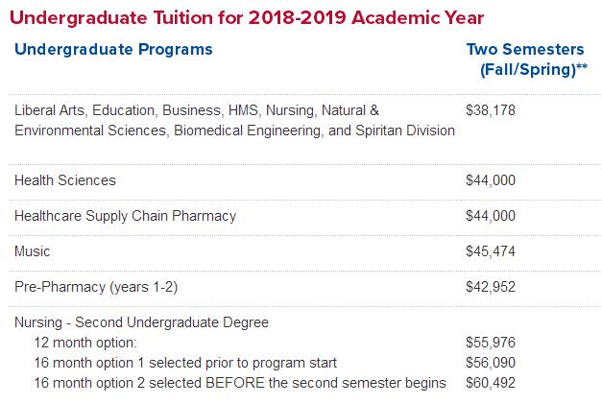602x404 pixels.
Task: Select the Music program label
Action: click(33, 251)
